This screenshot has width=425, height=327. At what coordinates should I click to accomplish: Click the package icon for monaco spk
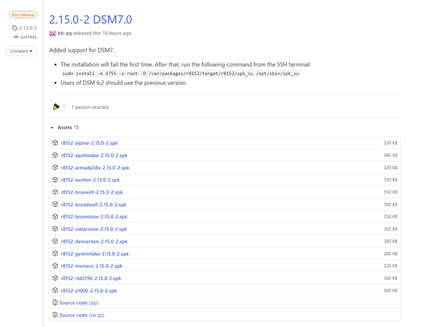pyautogui.click(x=55, y=266)
